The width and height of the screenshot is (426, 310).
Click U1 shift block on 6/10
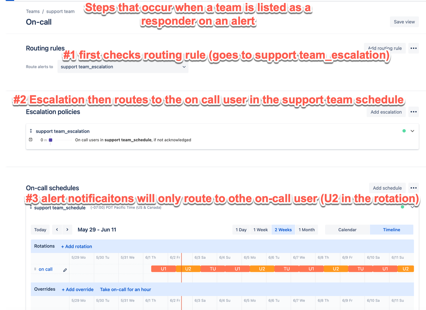pyautogui.click(x=385, y=269)
